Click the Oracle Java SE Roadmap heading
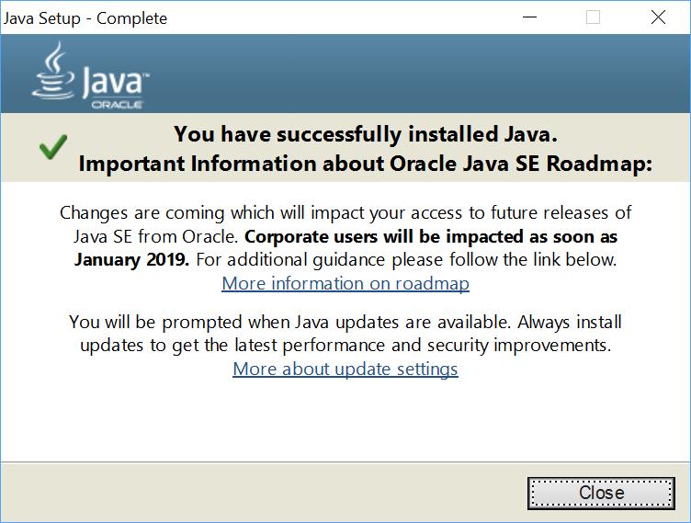Viewport: 691px width, 523px height. [x=366, y=164]
